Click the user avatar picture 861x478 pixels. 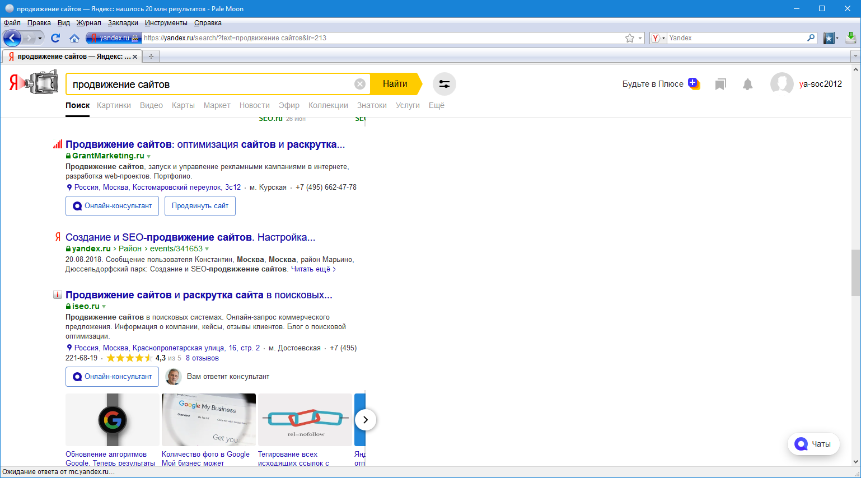tap(782, 84)
